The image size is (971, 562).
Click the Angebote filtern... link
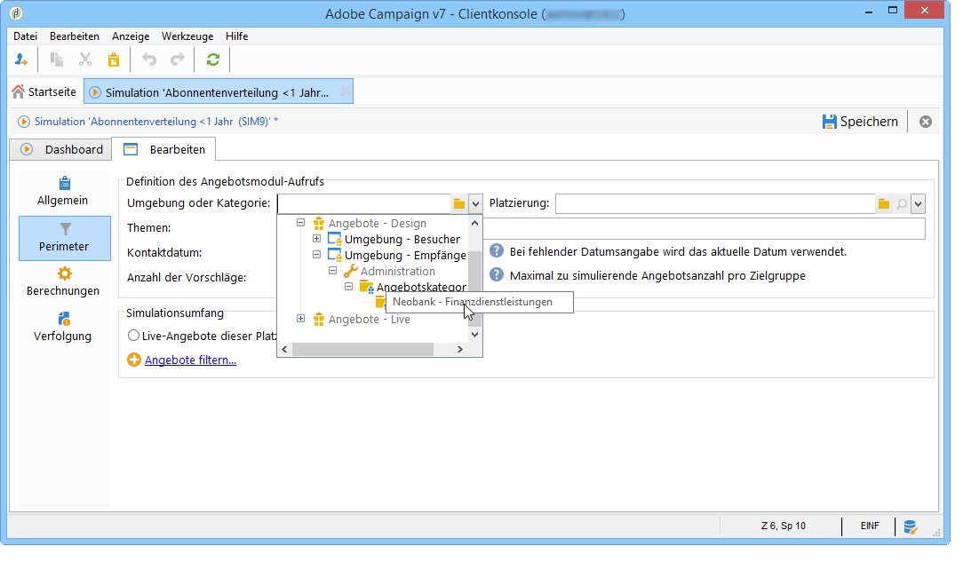click(x=190, y=360)
